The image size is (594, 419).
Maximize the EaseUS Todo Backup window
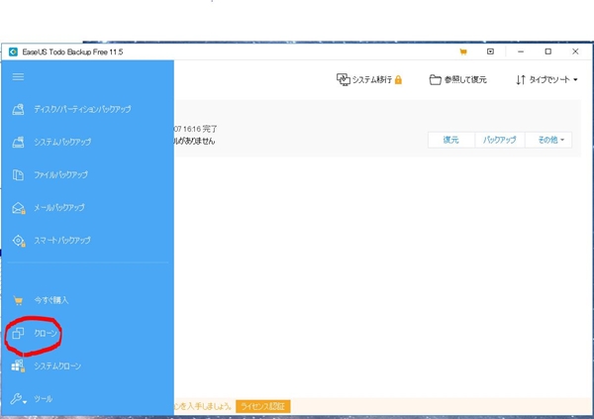(x=548, y=52)
